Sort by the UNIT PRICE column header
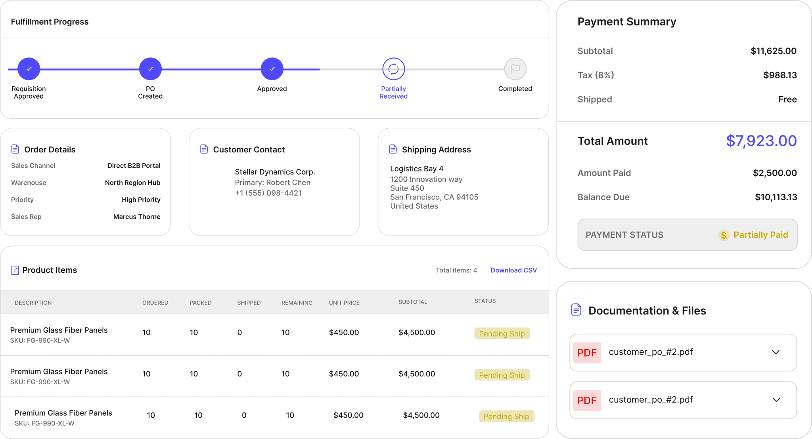 344,303
